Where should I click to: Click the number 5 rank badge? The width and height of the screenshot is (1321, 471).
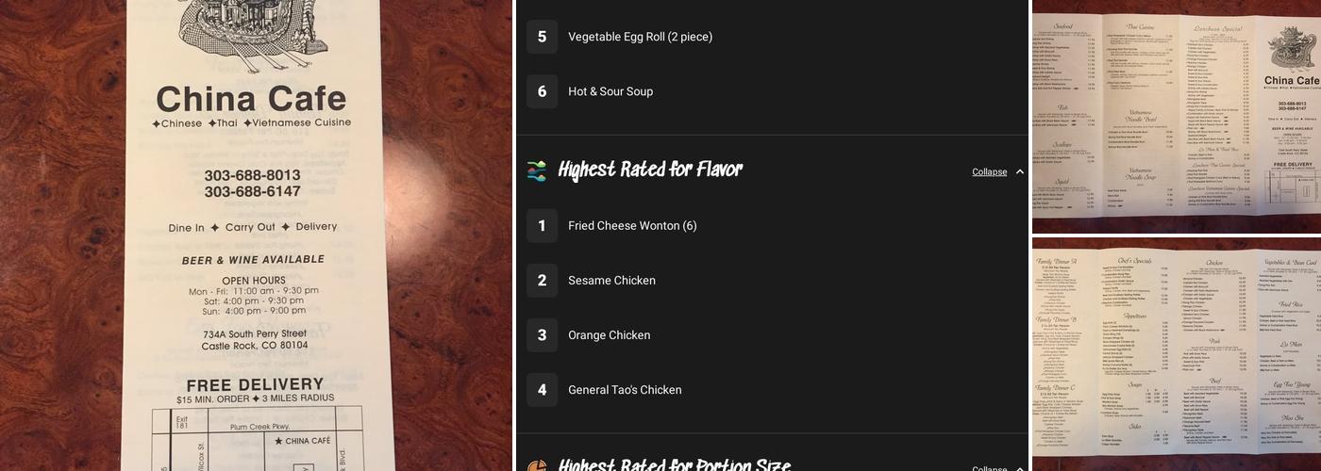(542, 37)
